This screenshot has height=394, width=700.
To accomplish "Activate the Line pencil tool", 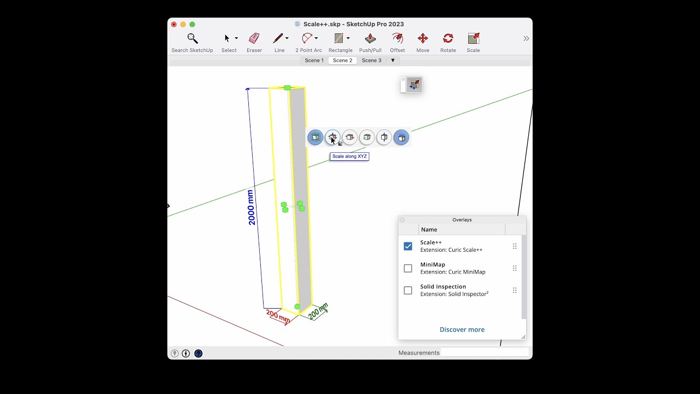I will (278, 38).
